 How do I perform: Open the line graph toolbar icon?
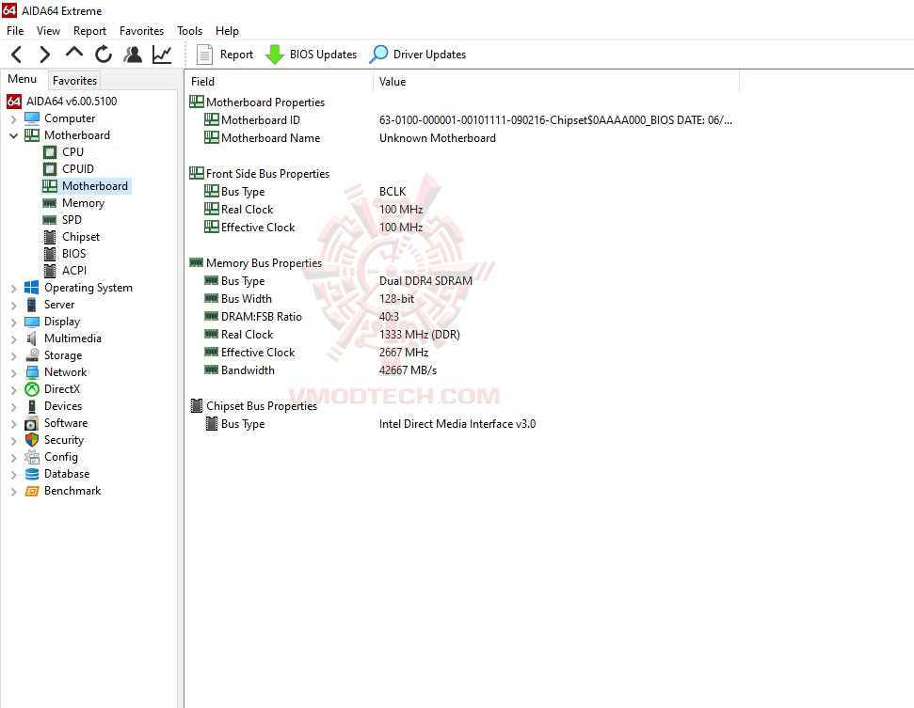[161, 54]
